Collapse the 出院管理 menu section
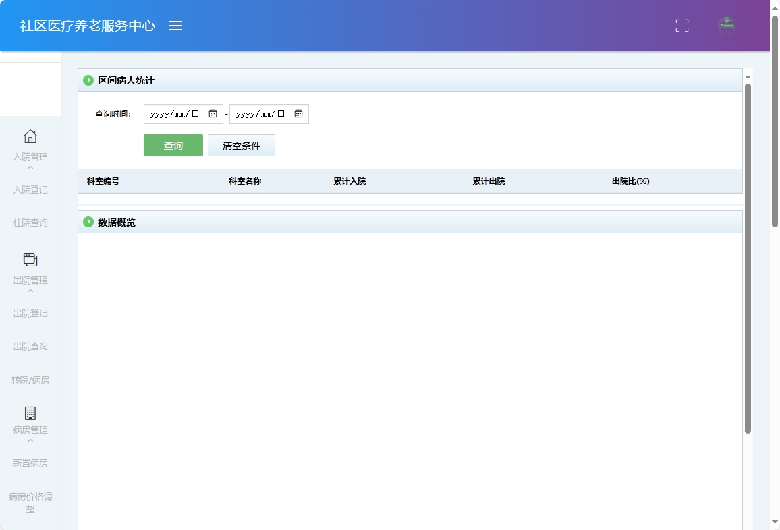The image size is (780, 530). (30, 280)
